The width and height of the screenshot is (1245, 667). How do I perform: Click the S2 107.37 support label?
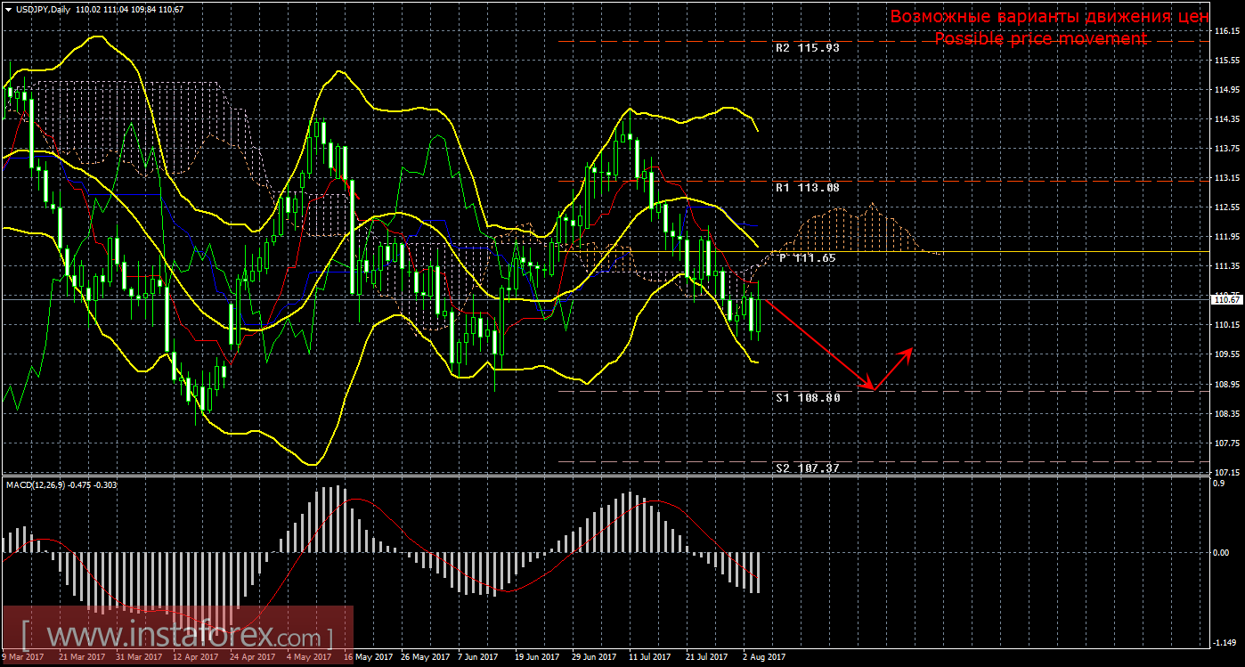[x=807, y=468]
